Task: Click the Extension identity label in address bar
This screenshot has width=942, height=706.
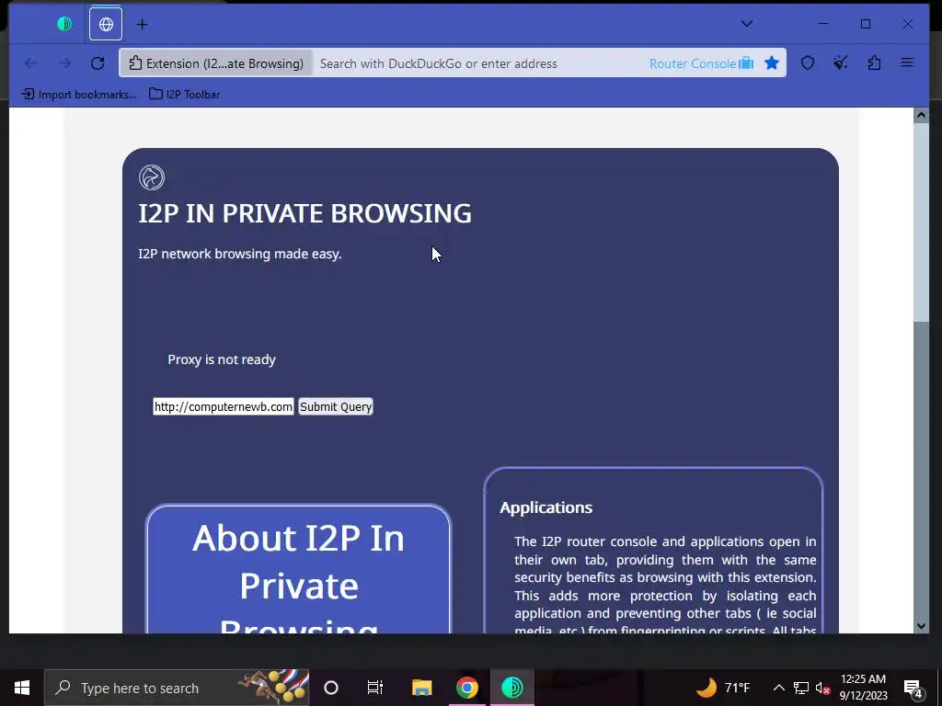Action: point(216,63)
